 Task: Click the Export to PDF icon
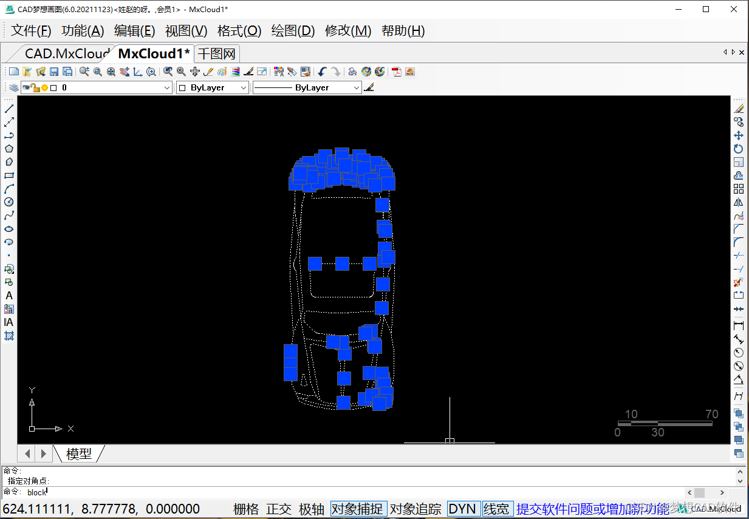[397, 72]
